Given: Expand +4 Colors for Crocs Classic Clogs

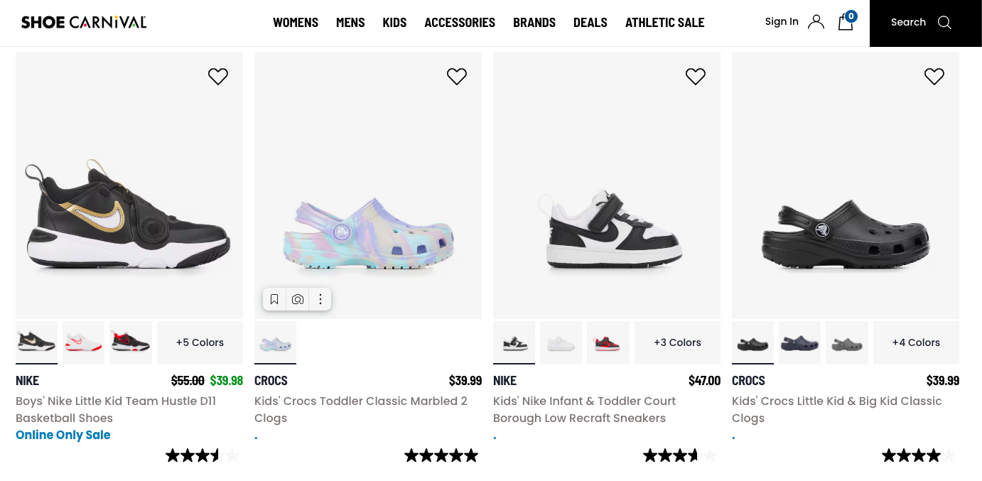Looking at the screenshot, I should pos(916,342).
